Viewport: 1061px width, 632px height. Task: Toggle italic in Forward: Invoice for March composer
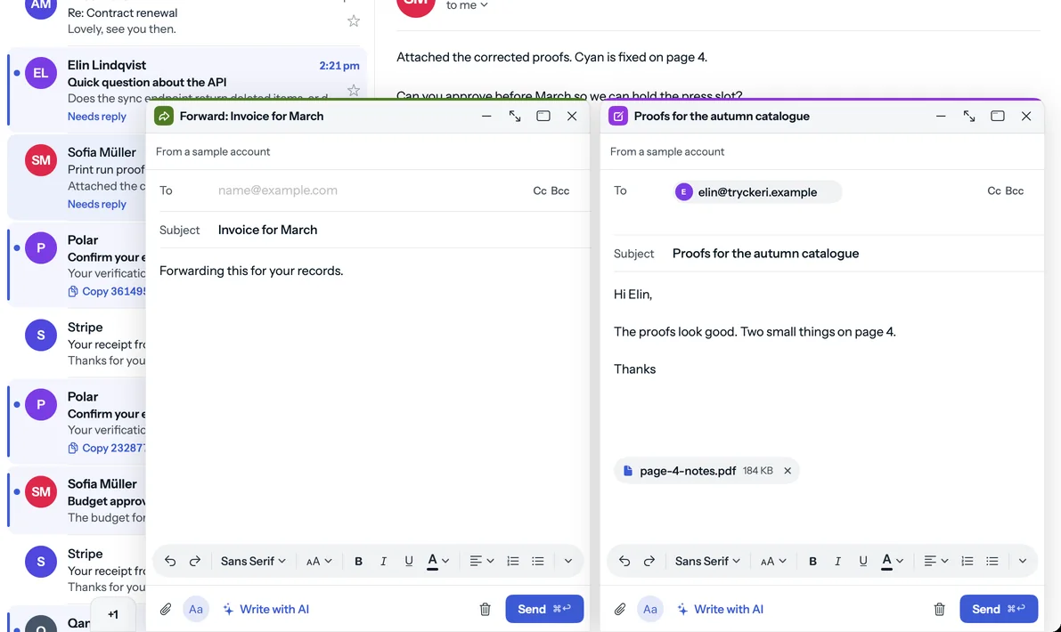tap(383, 561)
